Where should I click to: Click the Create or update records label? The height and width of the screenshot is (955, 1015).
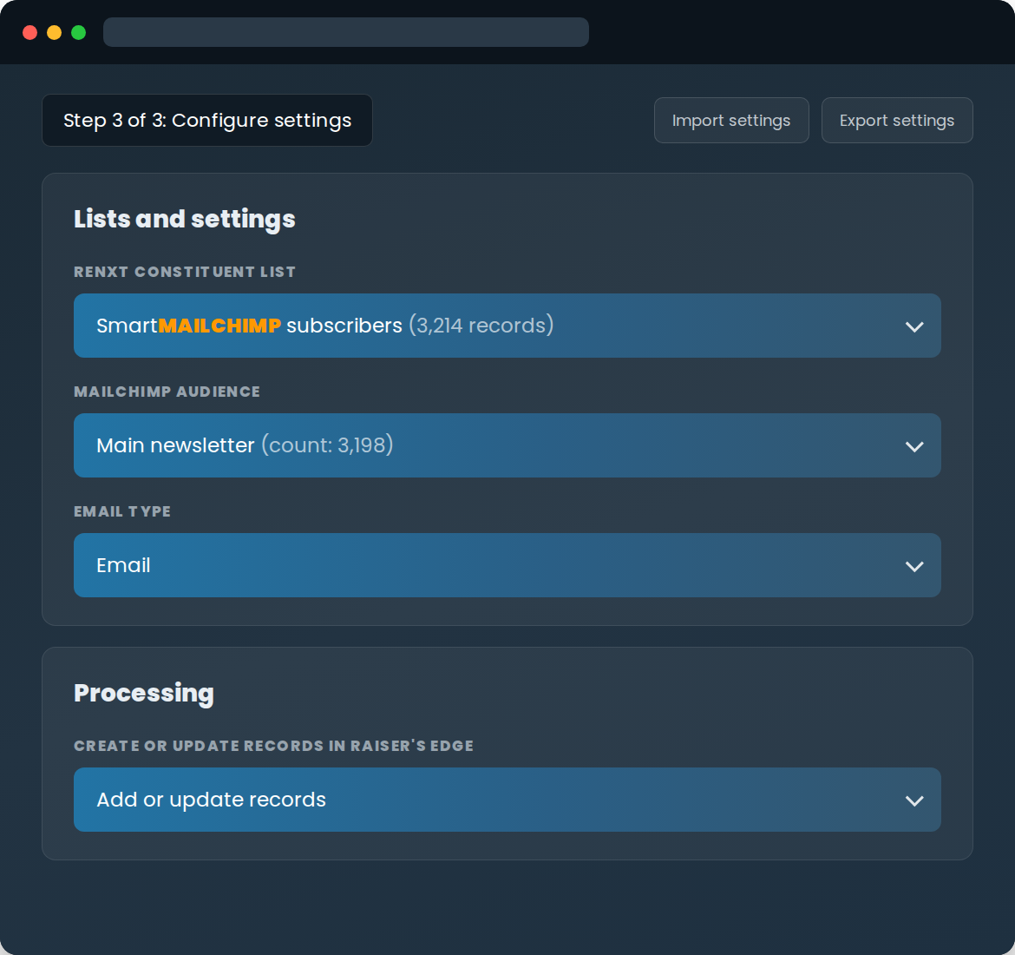pos(274,746)
